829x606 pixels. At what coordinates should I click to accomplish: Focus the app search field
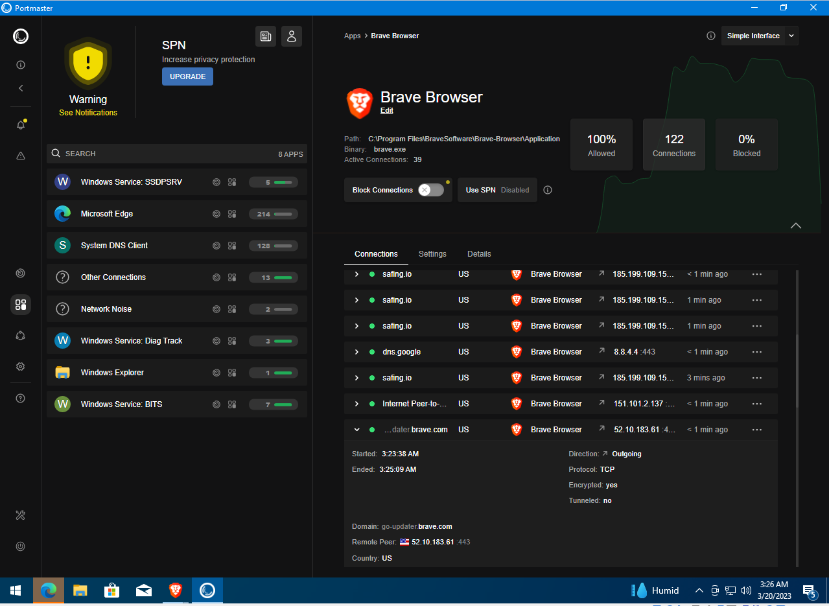coord(176,154)
